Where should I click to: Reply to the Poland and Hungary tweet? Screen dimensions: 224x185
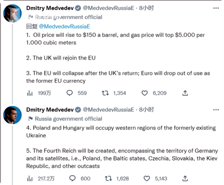click(x=72, y=178)
